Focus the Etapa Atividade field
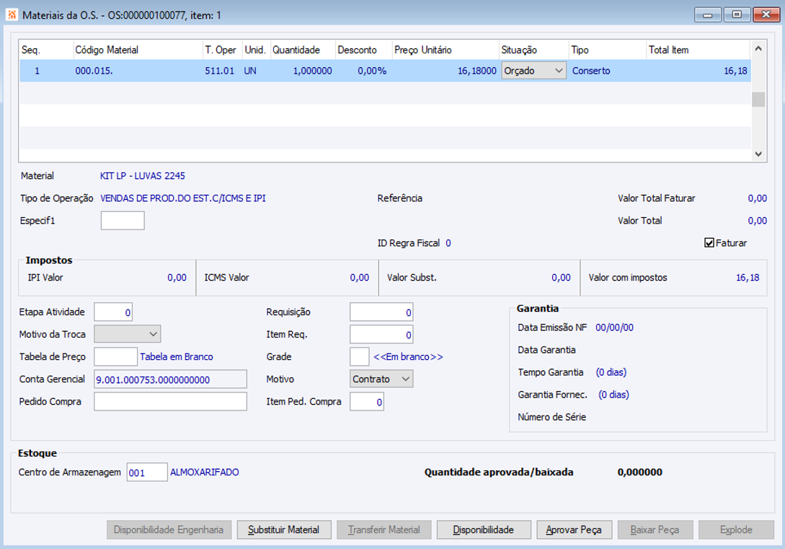This screenshot has width=785, height=549. [x=113, y=312]
